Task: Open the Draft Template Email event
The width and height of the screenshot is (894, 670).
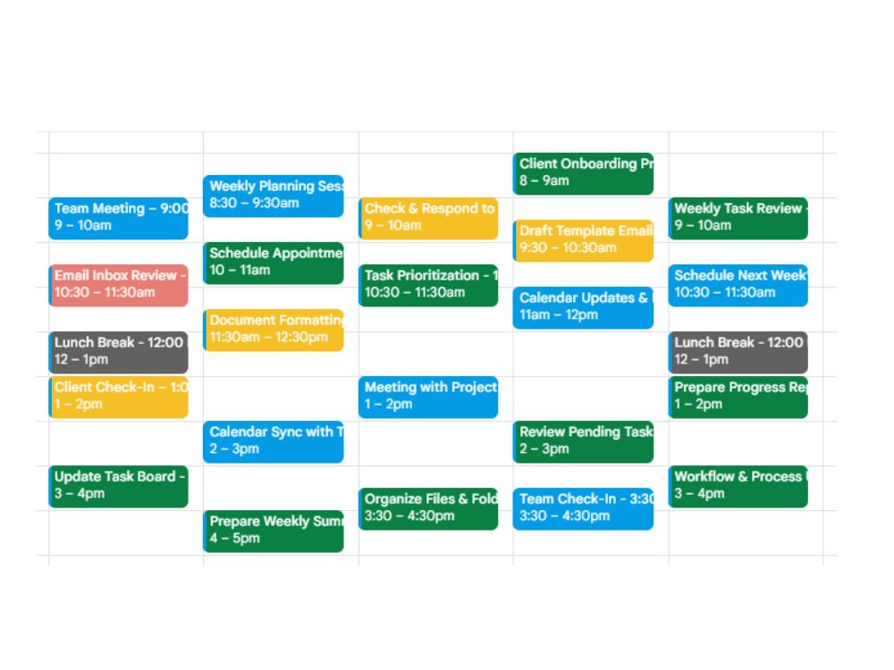Action: 583,241
